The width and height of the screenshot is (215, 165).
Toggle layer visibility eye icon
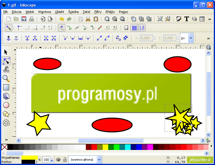58,159
